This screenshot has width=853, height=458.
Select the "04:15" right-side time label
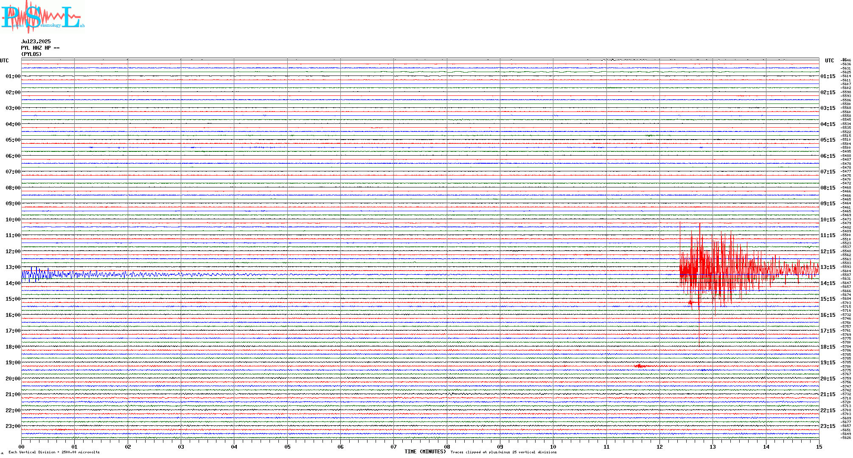pyautogui.click(x=828, y=125)
